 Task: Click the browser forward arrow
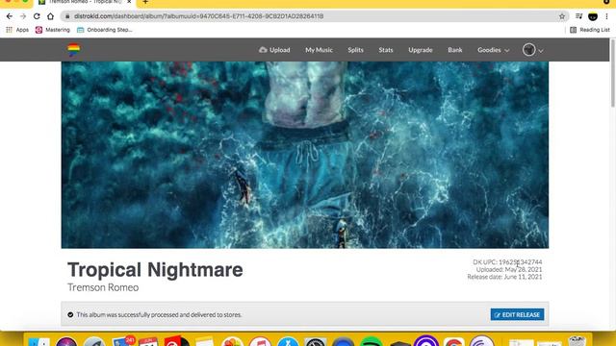23,16
